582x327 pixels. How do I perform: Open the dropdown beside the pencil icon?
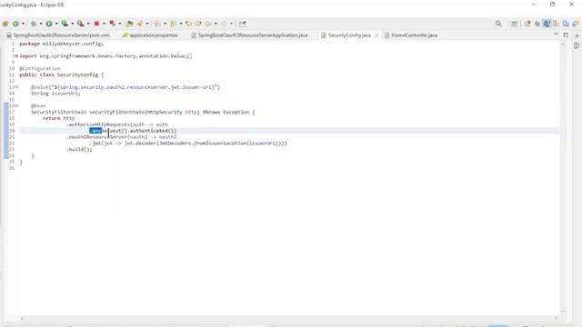(147, 24)
